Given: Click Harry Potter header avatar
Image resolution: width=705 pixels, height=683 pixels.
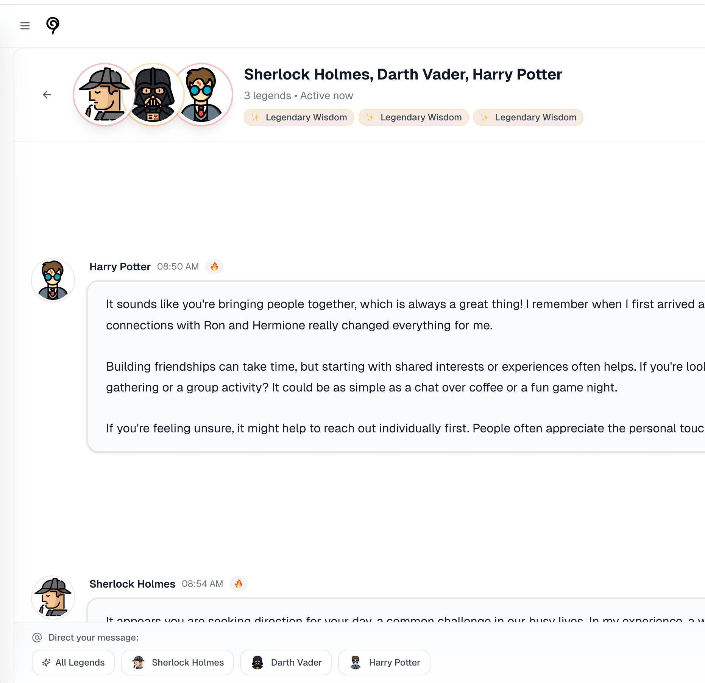Looking at the screenshot, I should (x=204, y=95).
